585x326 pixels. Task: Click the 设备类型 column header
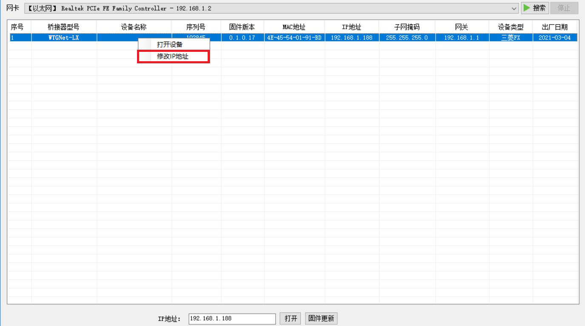(x=511, y=27)
